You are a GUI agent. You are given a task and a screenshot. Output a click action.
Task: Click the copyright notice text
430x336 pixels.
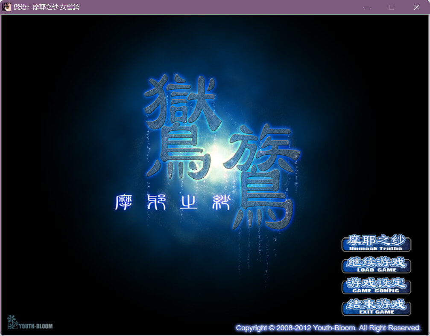point(328,328)
